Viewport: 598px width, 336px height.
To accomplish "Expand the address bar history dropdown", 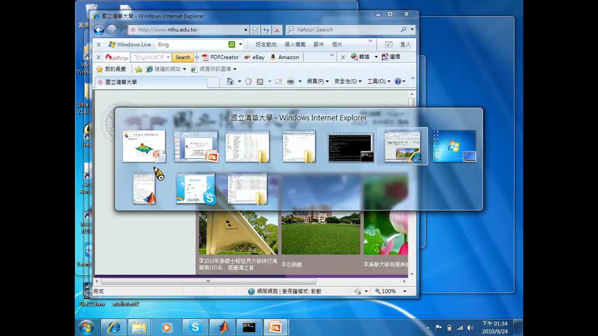I will pyautogui.click(x=246, y=30).
